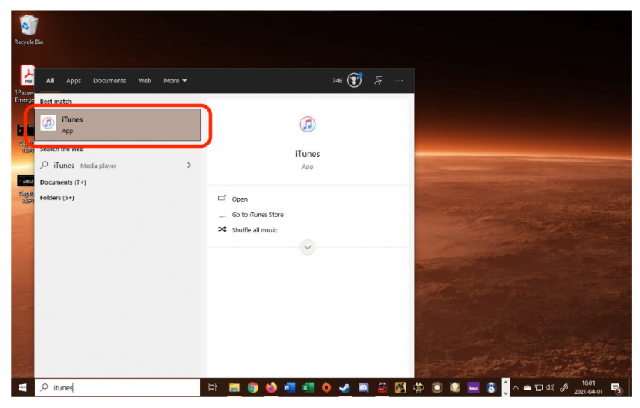Click the taskbar search box with itunes
The height and width of the screenshot is (408, 640).
point(120,388)
